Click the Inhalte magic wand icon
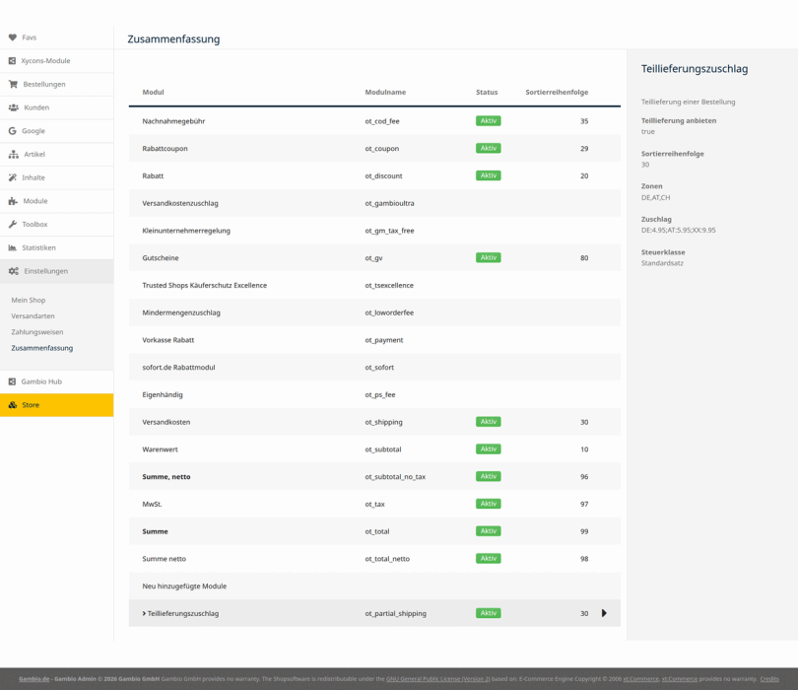Viewport: 798px width, 690px height. [x=13, y=177]
